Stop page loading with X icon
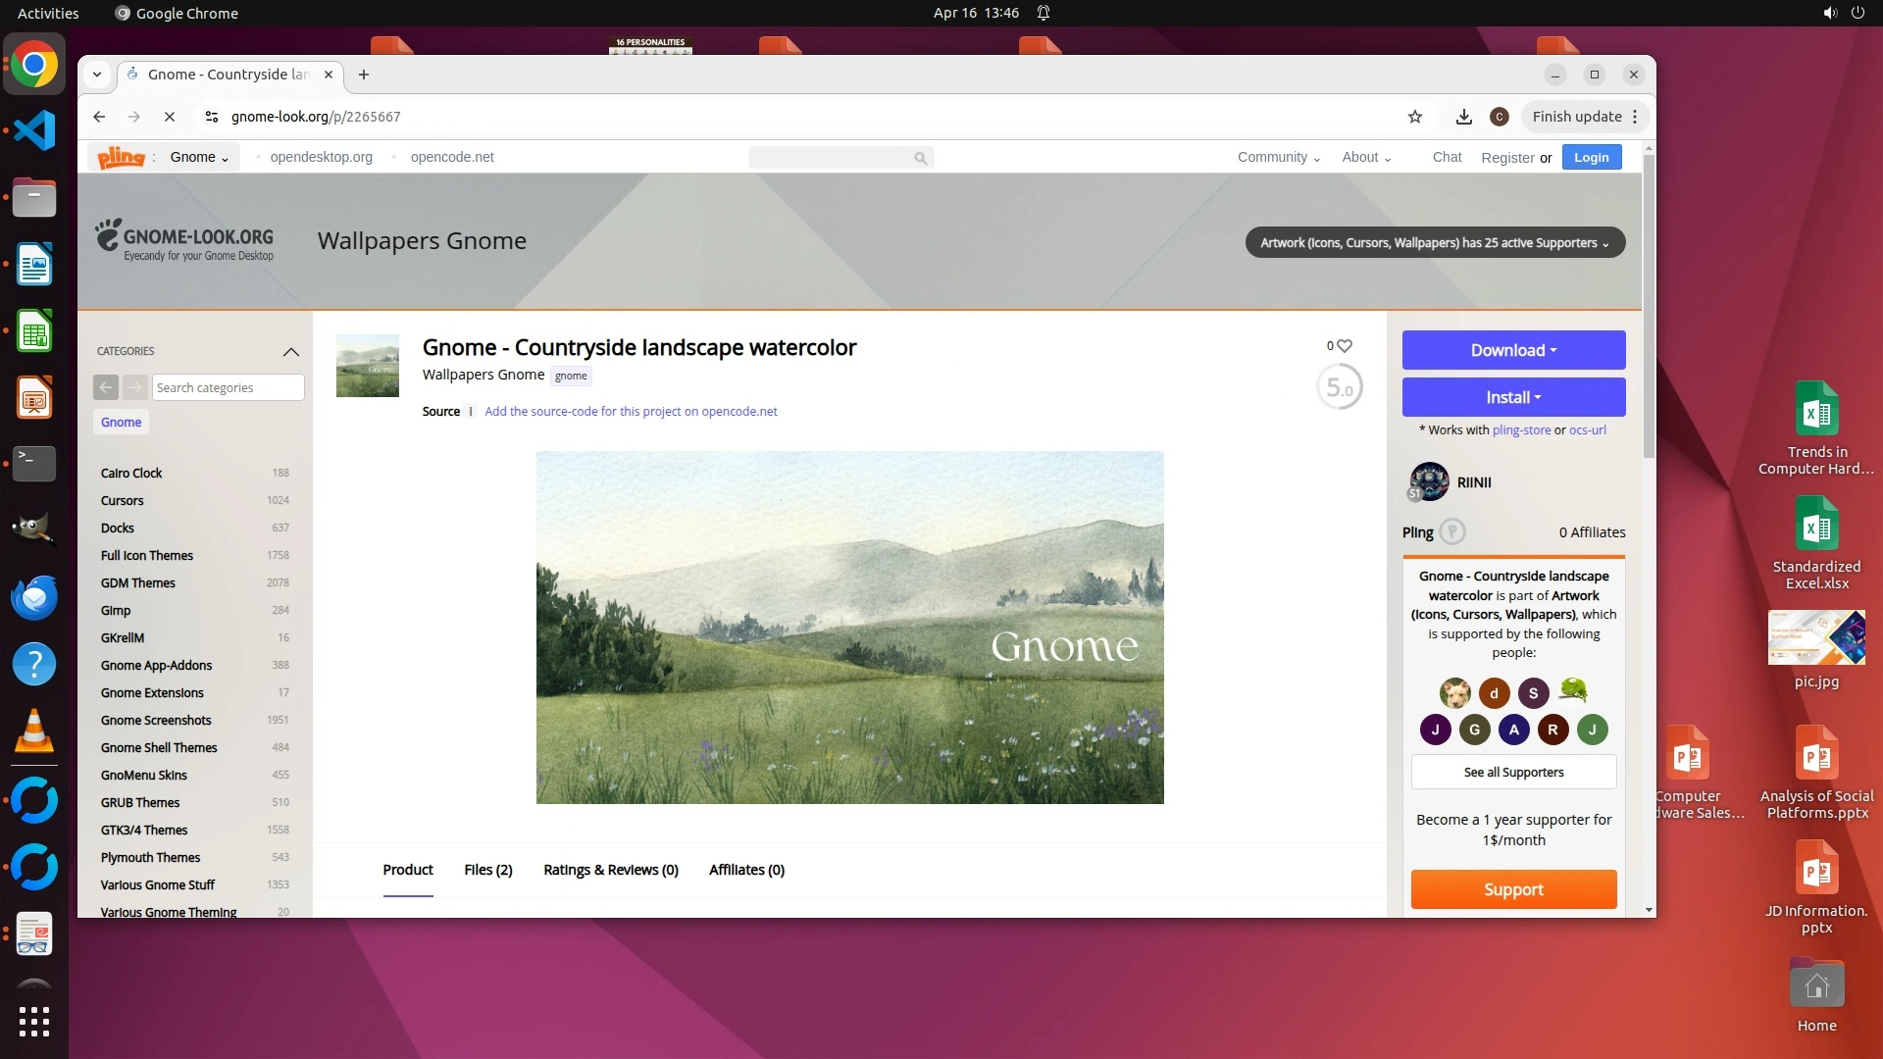 click(169, 117)
